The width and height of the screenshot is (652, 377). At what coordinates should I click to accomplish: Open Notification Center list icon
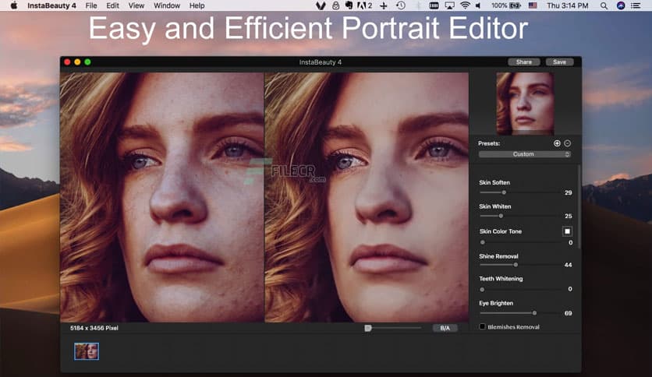point(636,5)
